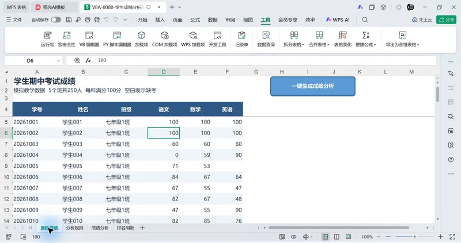The height and width of the screenshot is (243, 461).
Task: Open the 成绩分析 sheet tab
Action: (x=100, y=227)
